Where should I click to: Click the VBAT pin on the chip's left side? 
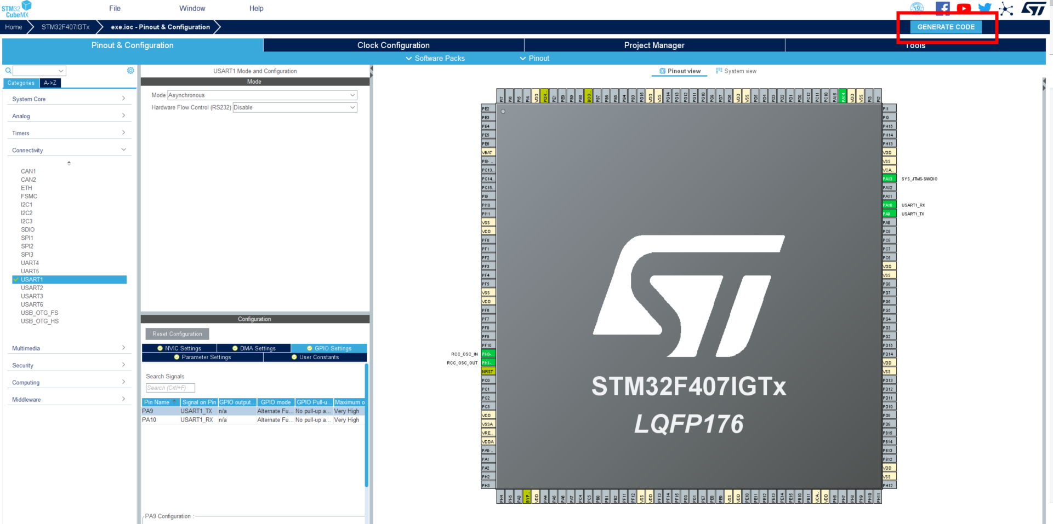tap(488, 152)
